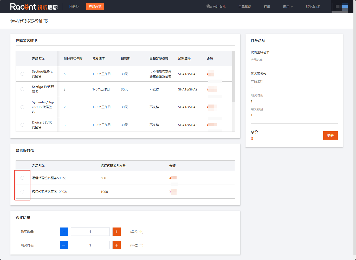Expand the 费用 dropdown menu
This screenshot has width=356, height=260.
(x=288, y=7)
